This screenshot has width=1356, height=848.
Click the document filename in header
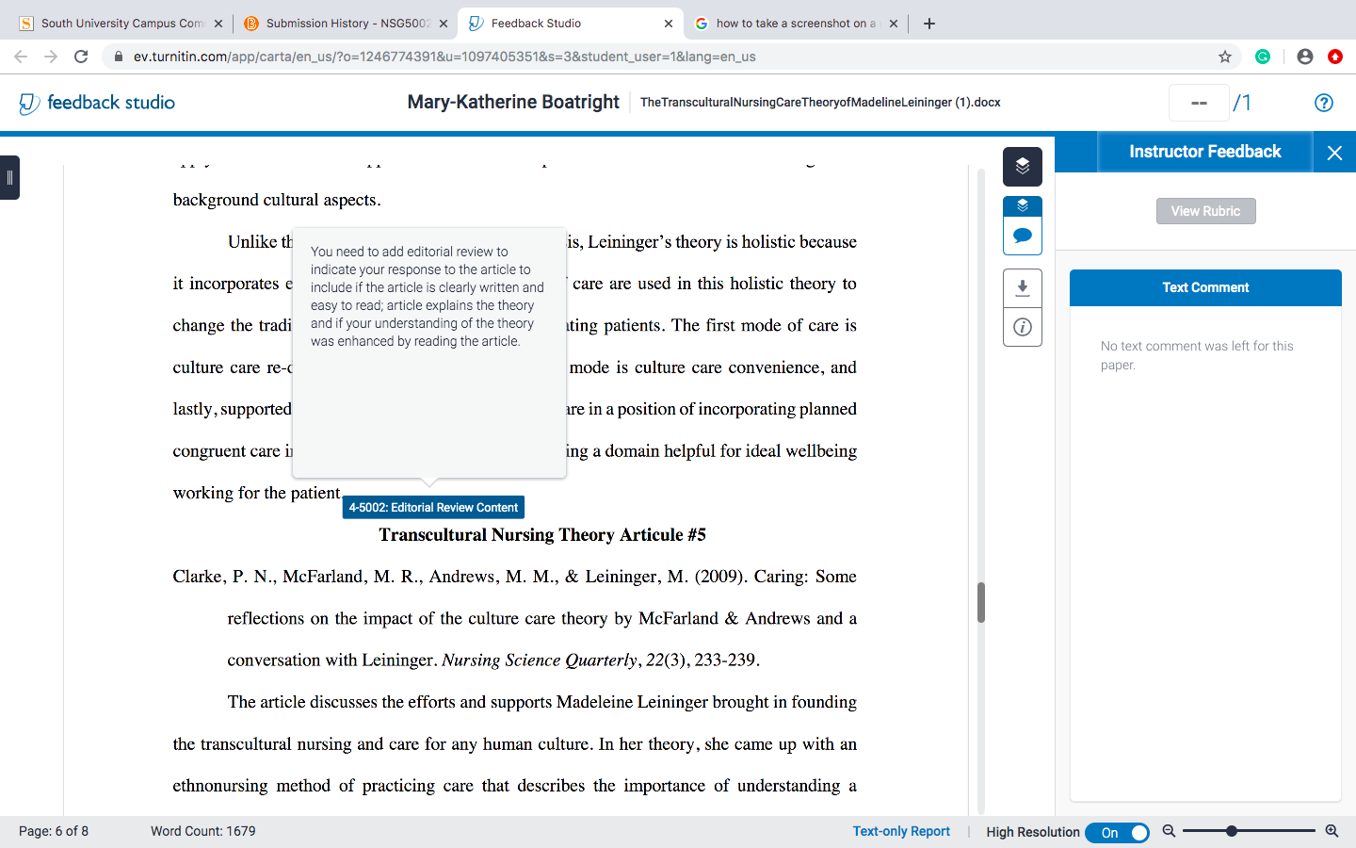pos(820,103)
